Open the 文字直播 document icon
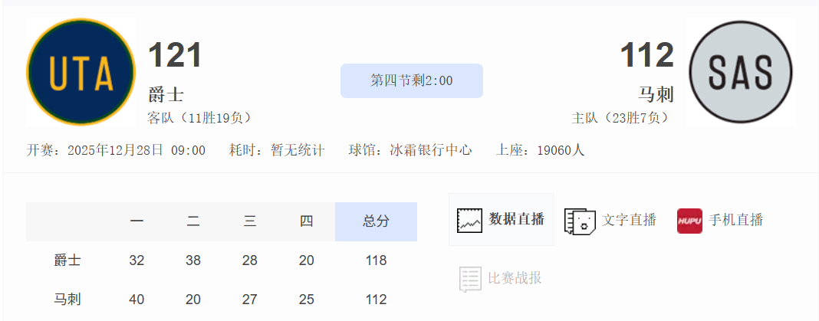 point(580,221)
